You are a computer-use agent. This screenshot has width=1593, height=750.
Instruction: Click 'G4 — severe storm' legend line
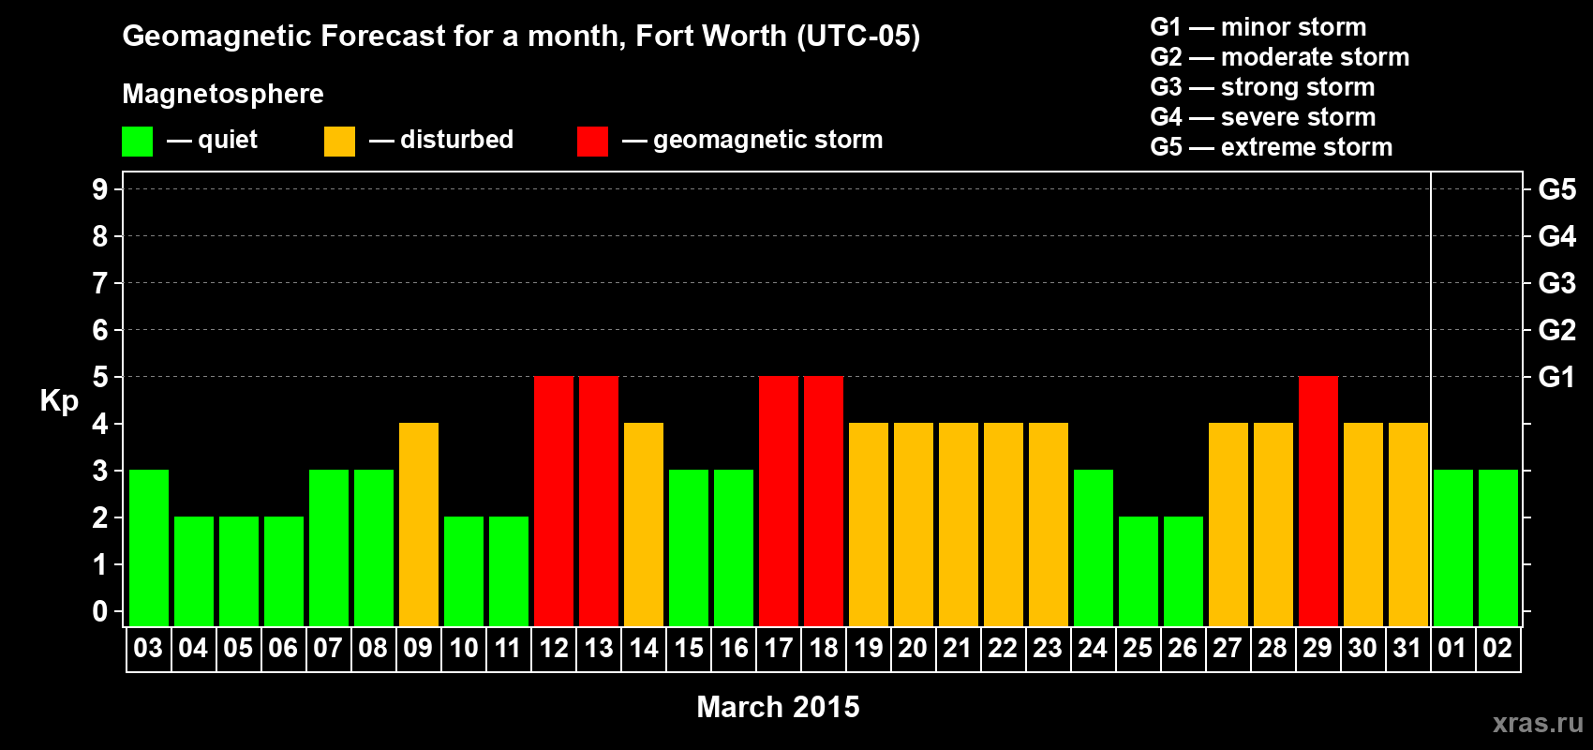1263,117
